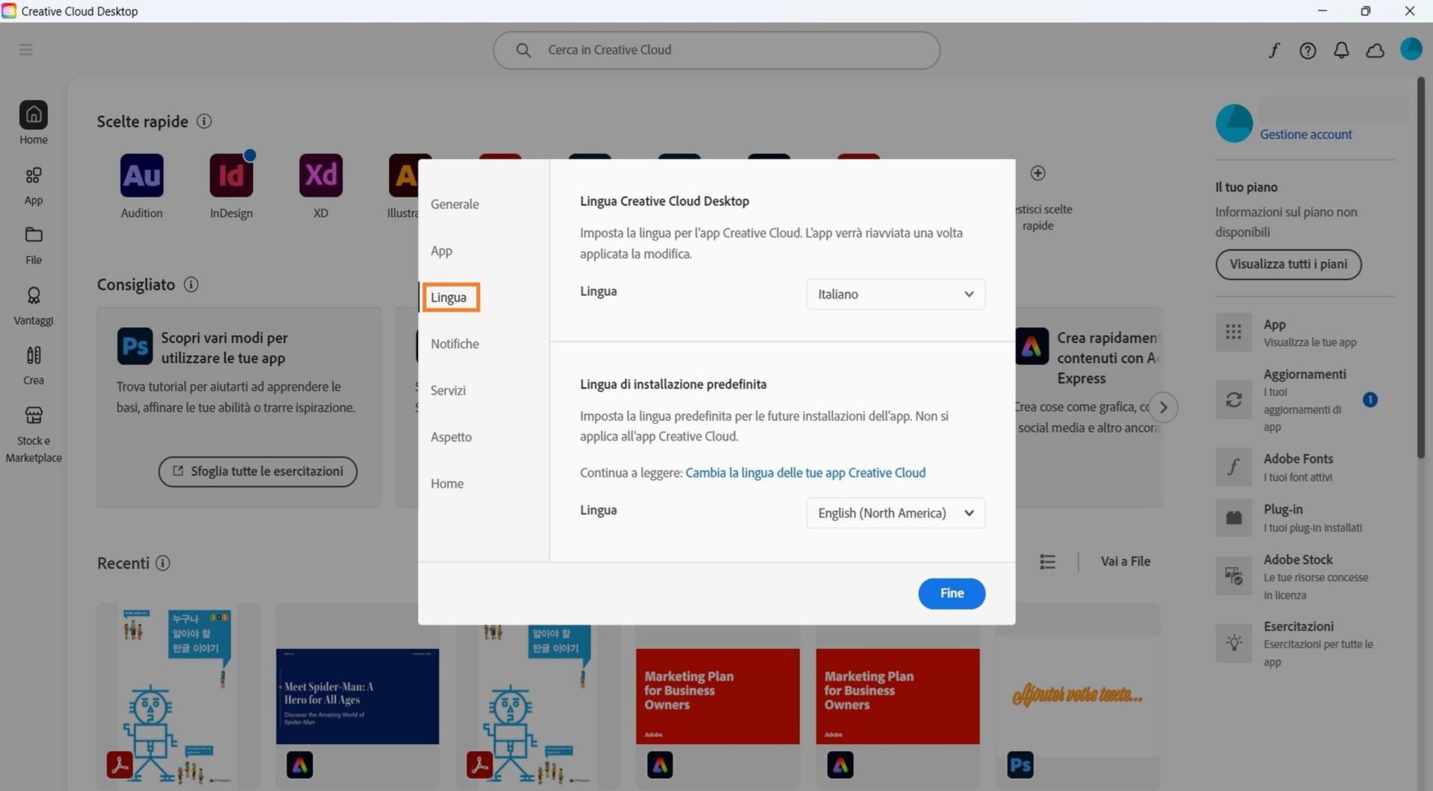
Task: Open the App grid icon in right panel
Action: 1234,333
